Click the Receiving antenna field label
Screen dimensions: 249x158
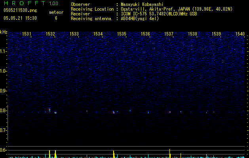(91, 19)
